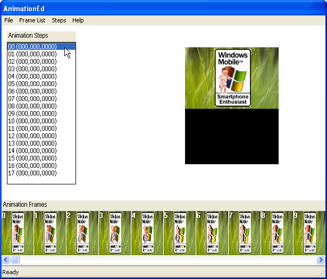Select animation step 02 (000,000,0000)
This screenshot has height=279, width=327.
[41, 61]
